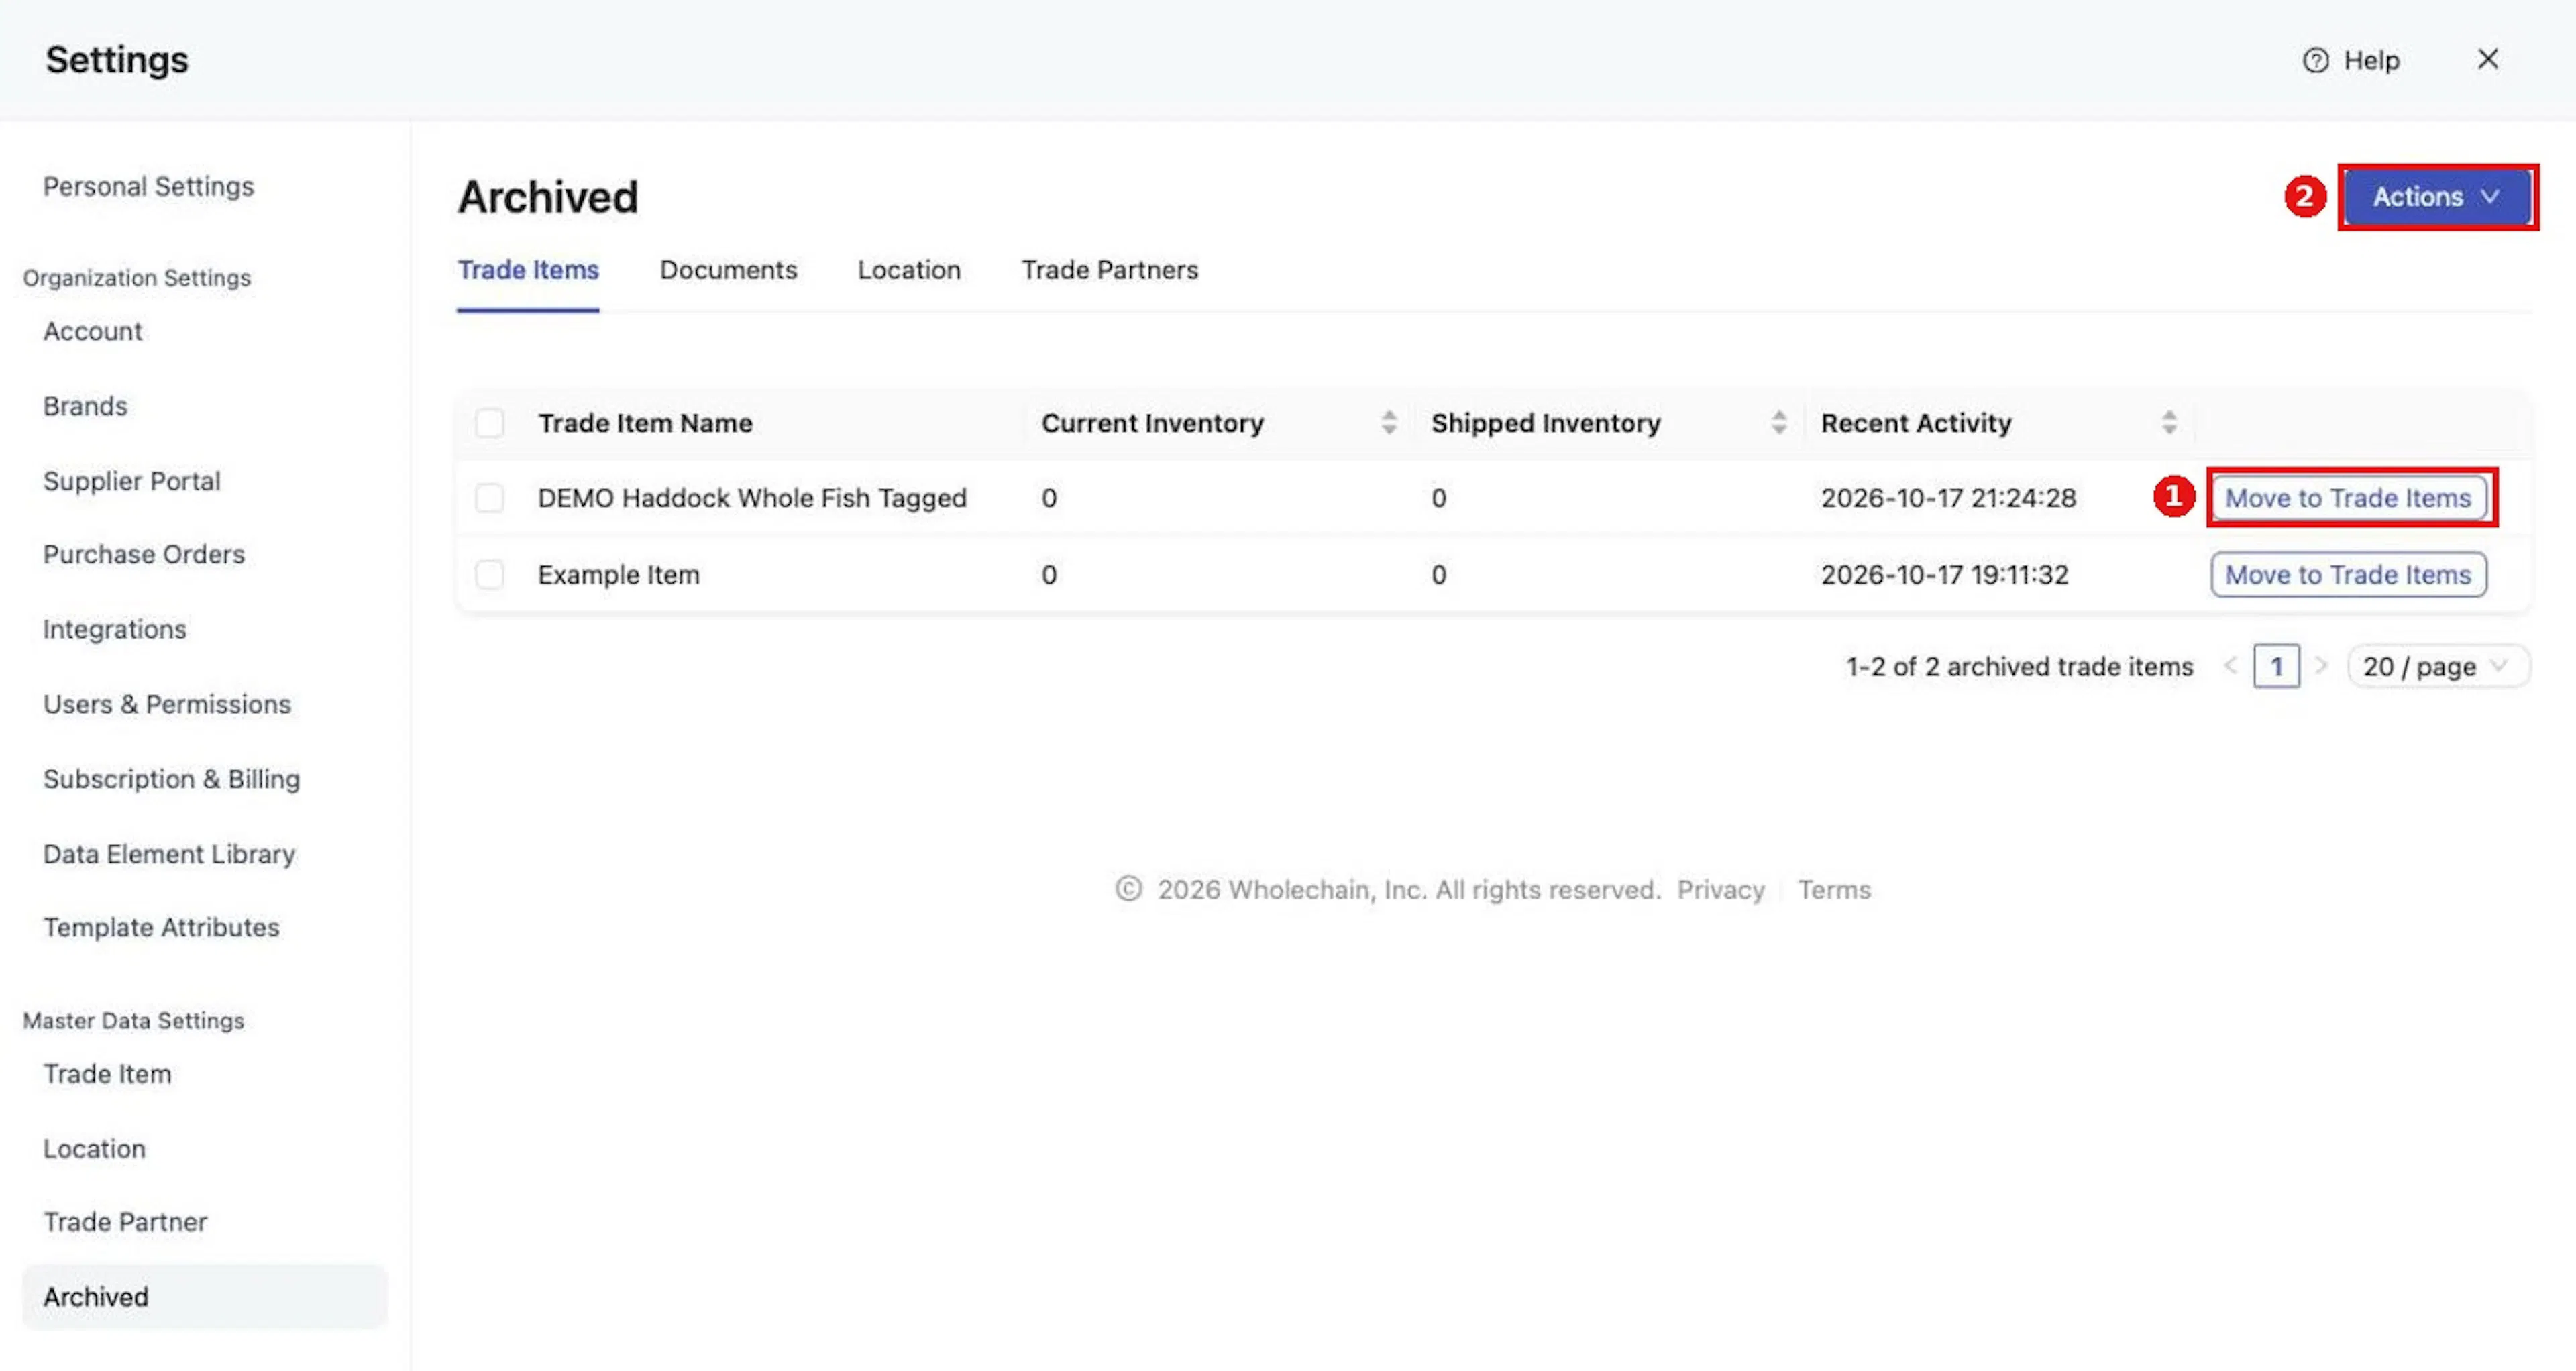
Task: Open Subscription & Billing in sidebar
Action: [x=171, y=780]
